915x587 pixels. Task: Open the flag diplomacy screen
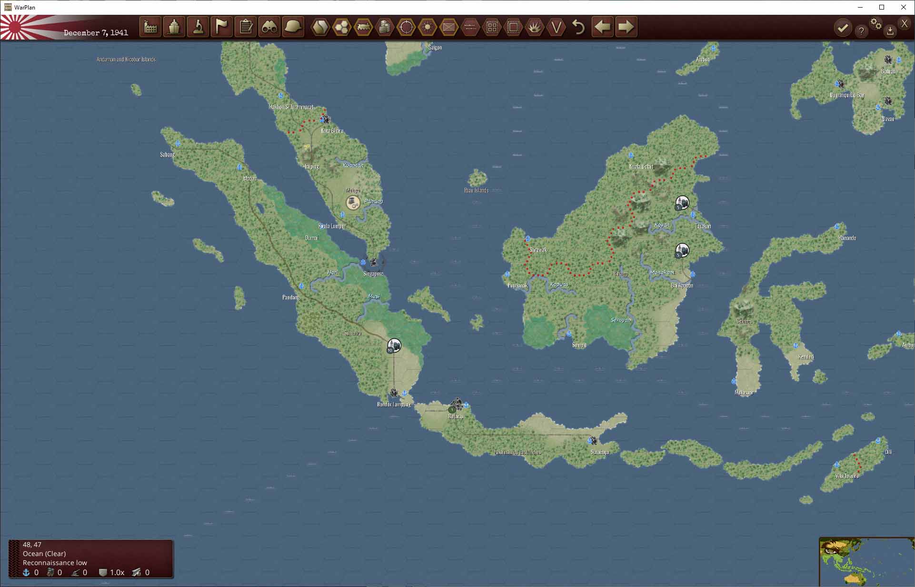pos(222,27)
